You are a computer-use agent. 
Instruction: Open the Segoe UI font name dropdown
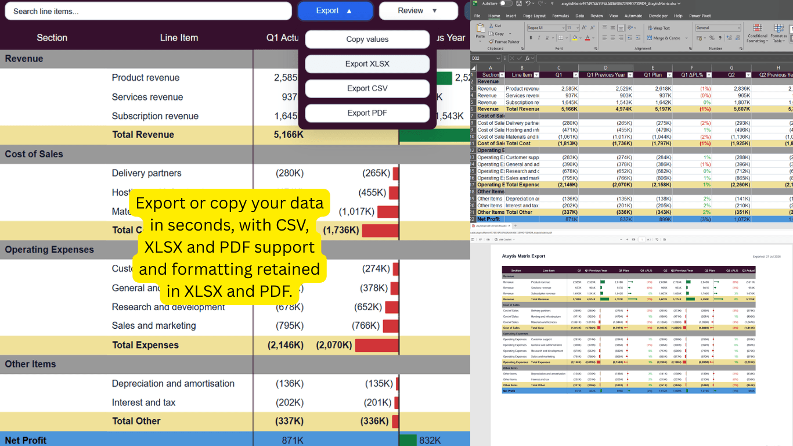click(x=563, y=28)
